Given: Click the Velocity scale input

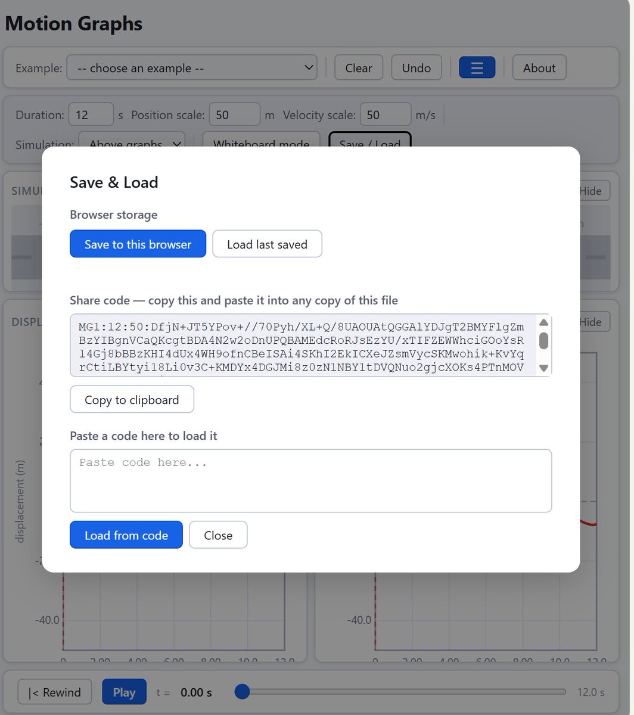Looking at the screenshot, I should coord(386,114).
